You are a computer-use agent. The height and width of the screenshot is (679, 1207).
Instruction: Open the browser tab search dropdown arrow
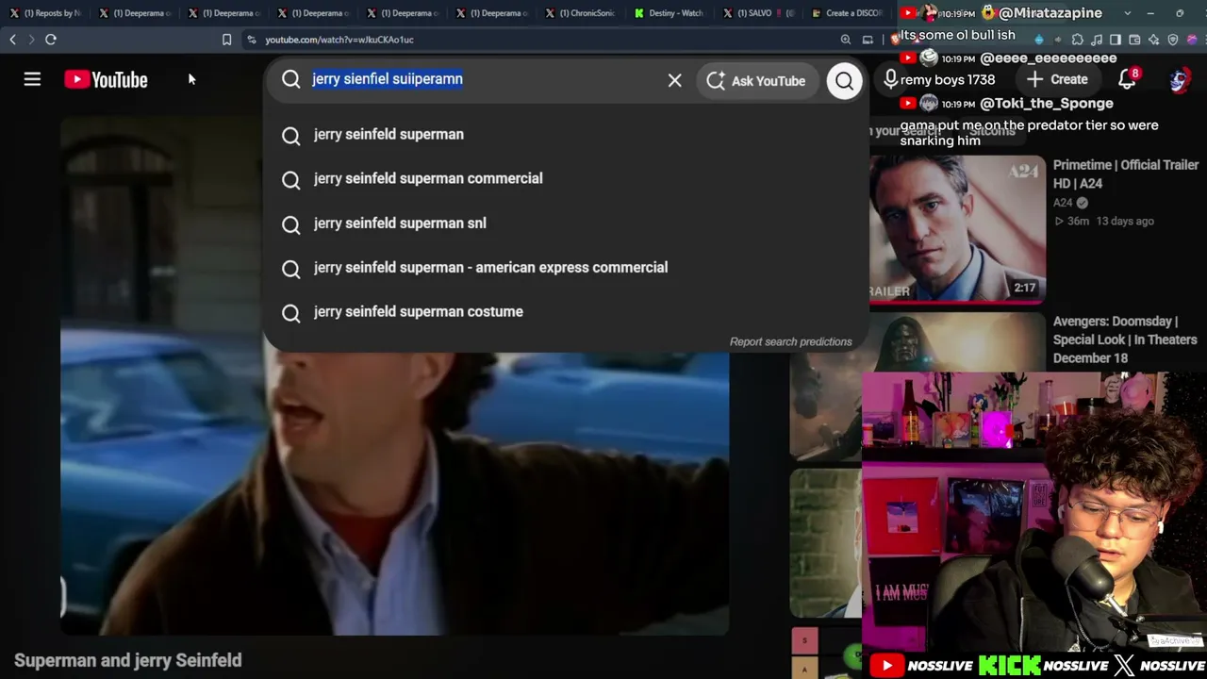pyautogui.click(x=1127, y=13)
